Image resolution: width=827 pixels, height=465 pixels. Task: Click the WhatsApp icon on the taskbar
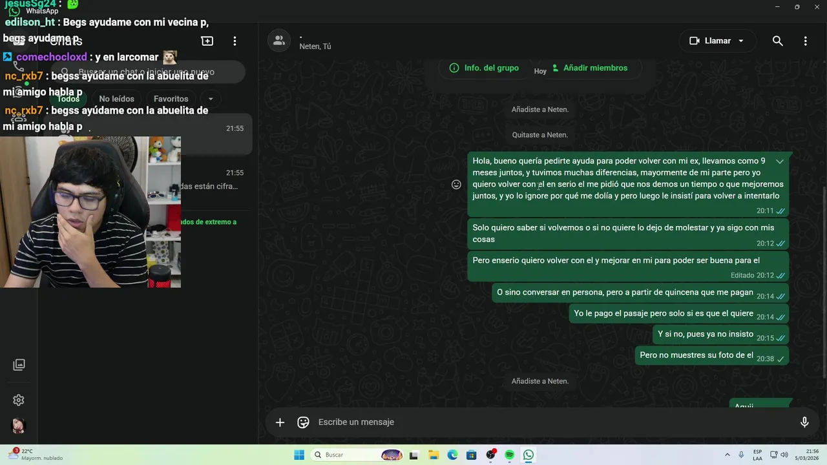point(529,455)
